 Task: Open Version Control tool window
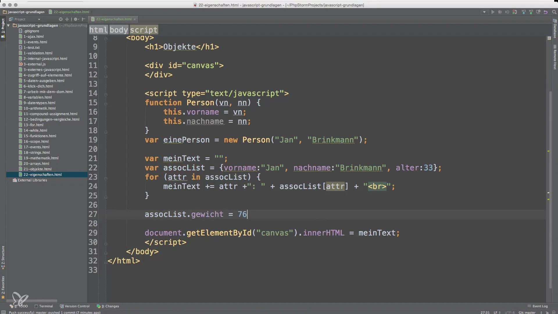click(x=75, y=306)
